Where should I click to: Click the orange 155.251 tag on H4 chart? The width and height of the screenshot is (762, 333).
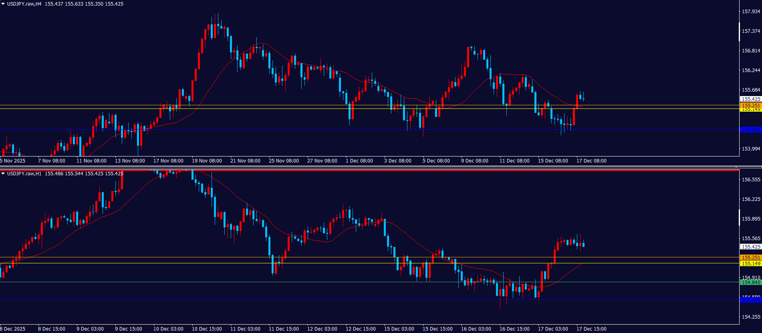(x=750, y=105)
